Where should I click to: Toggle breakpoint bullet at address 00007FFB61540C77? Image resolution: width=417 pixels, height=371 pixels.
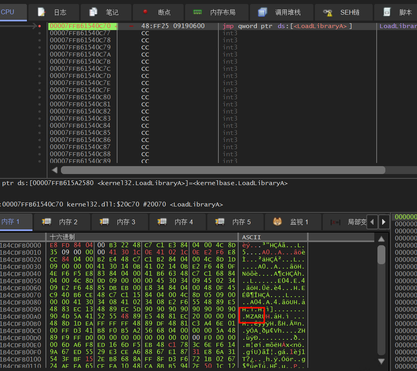(x=40, y=33)
